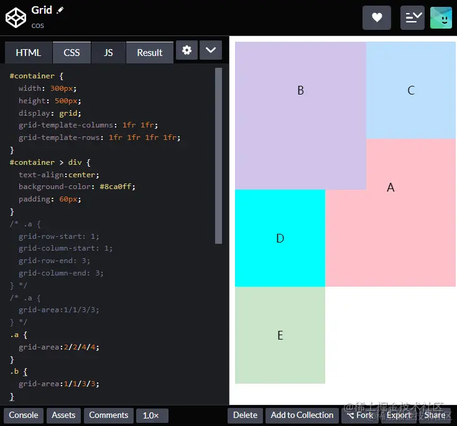Click the author name 'cos'
Viewport: 457px width, 426px height.
pyautogui.click(x=37, y=25)
